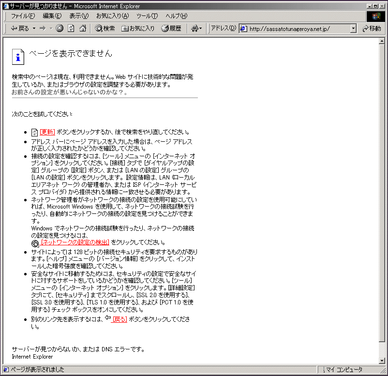This screenshot has height=376, width=388.
Task: Click the Go (移動) button
Action: point(372,29)
